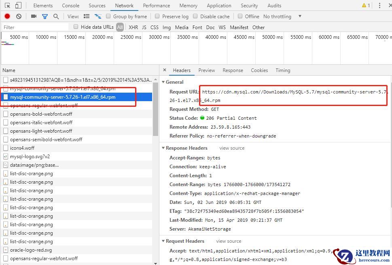Toggle the filter funnel icon

pyautogui.click(x=45, y=17)
